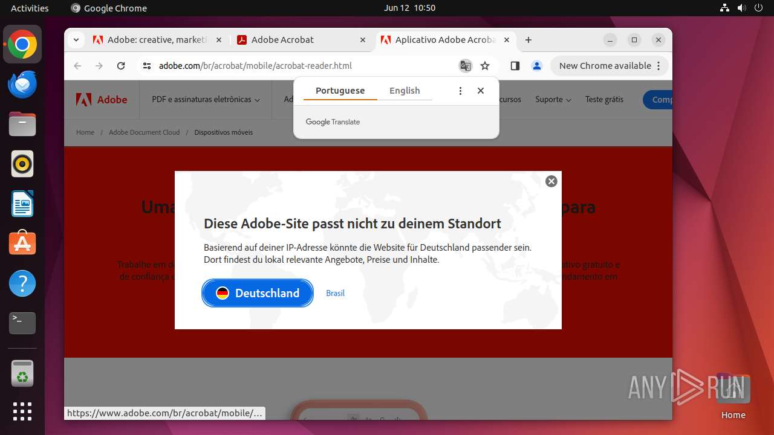
Task: Open the Activities overview
Action: coord(30,8)
